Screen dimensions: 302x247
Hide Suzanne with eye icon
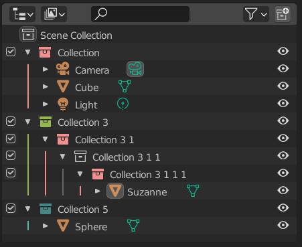pos(283,190)
